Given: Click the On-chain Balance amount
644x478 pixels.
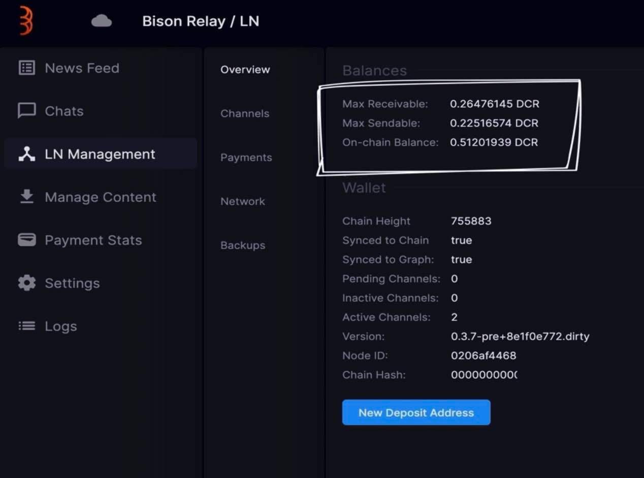Looking at the screenshot, I should (494, 142).
